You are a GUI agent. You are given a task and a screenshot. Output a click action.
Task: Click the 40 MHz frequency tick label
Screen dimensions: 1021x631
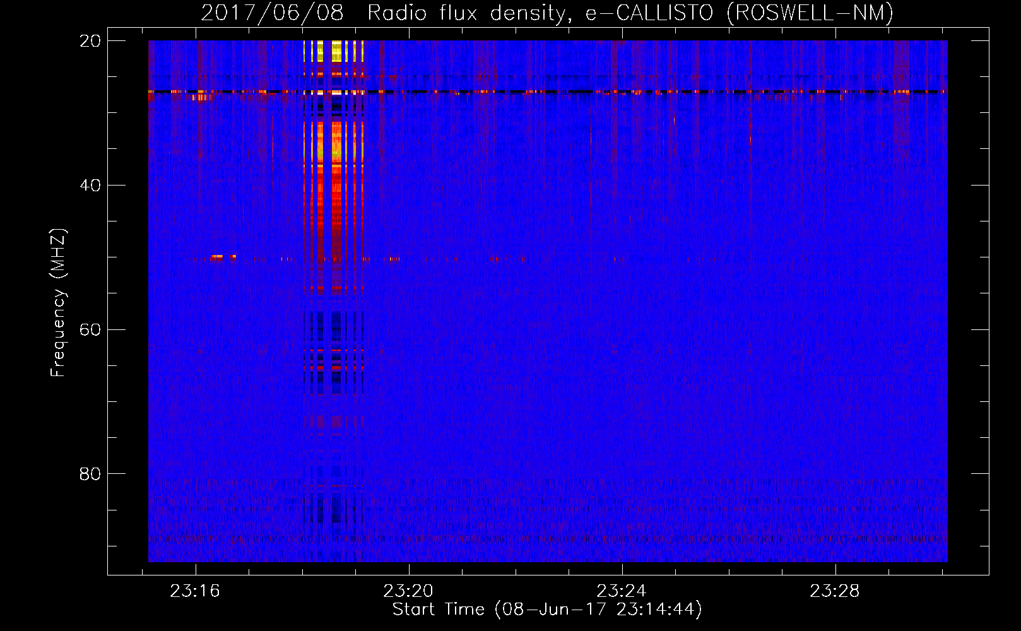[x=90, y=186]
